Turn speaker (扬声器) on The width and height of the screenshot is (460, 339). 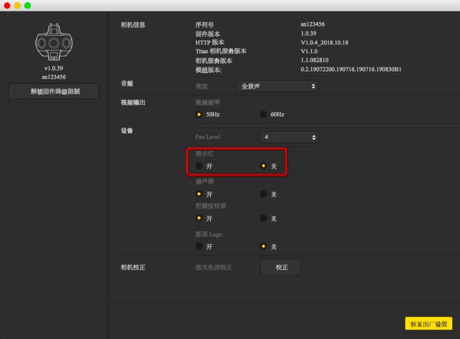[x=199, y=194]
